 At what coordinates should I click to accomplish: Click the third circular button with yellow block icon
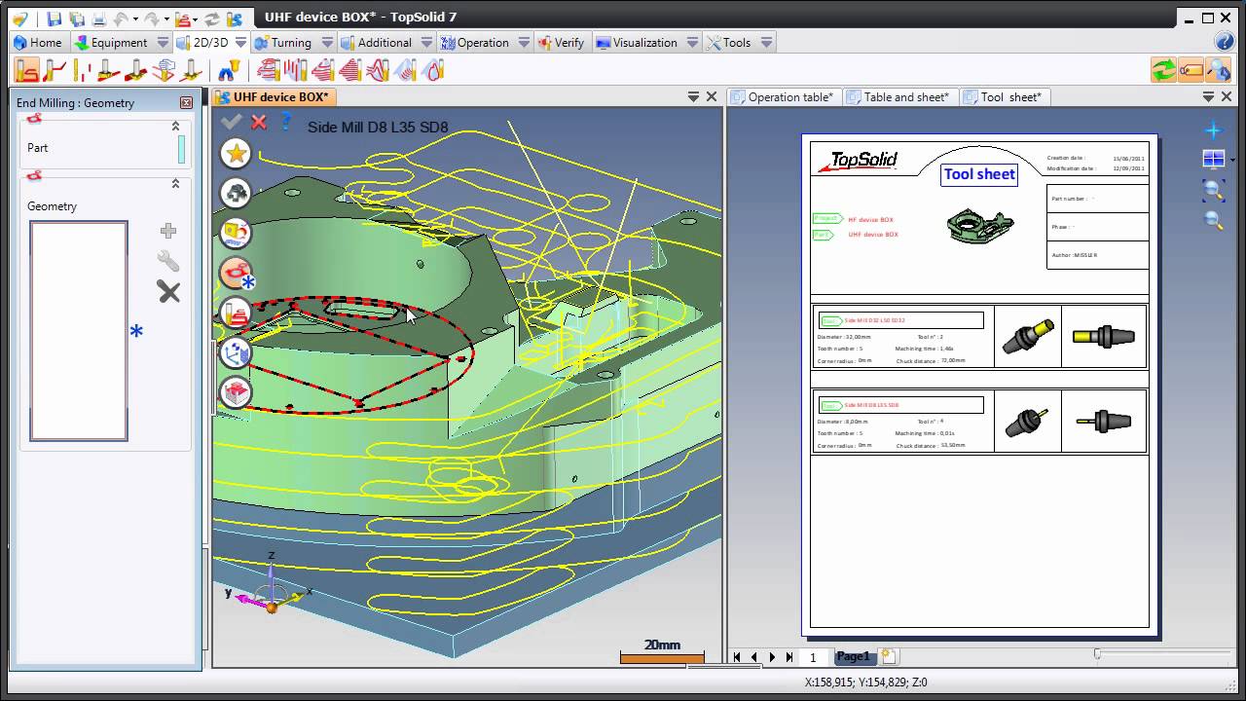tap(236, 233)
